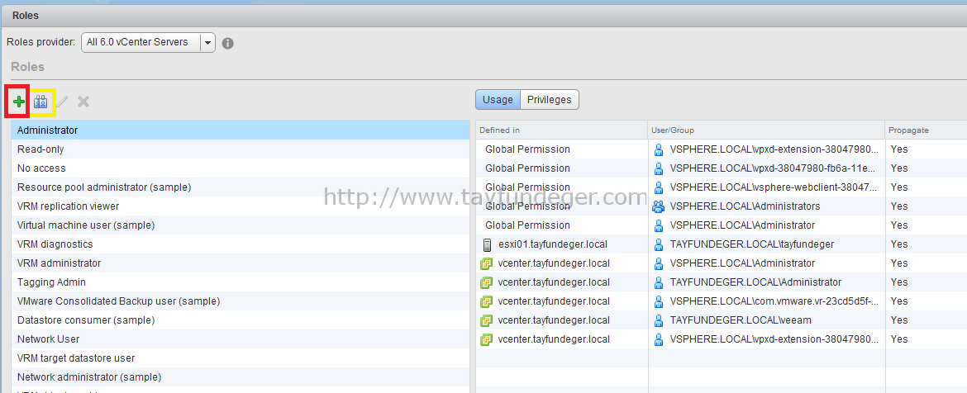The image size is (967, 393).
Task: Sort by the Propagate column header
Action: coord(926,130)
